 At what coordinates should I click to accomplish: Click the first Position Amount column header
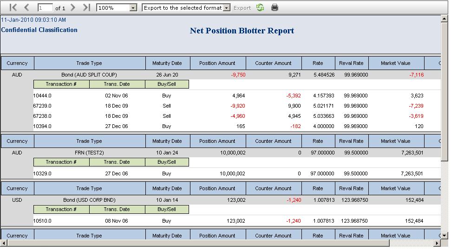(x=218, y=63)
